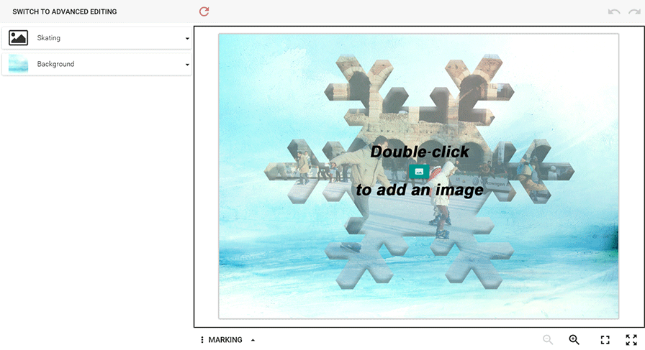Image resolution: width=645 pixels, height=350 pixels.
Task: Click the teal image placeholder icon on canvas
Action: pos(419,171)
